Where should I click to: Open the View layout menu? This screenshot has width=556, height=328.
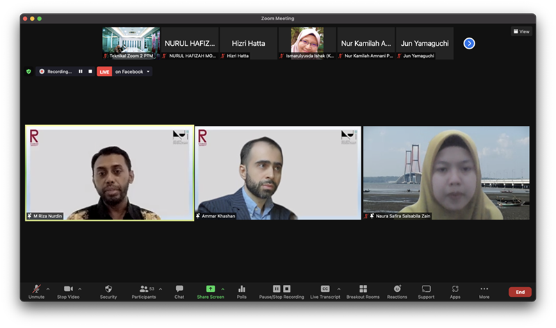pyautogui.click(x=521, y=31)
